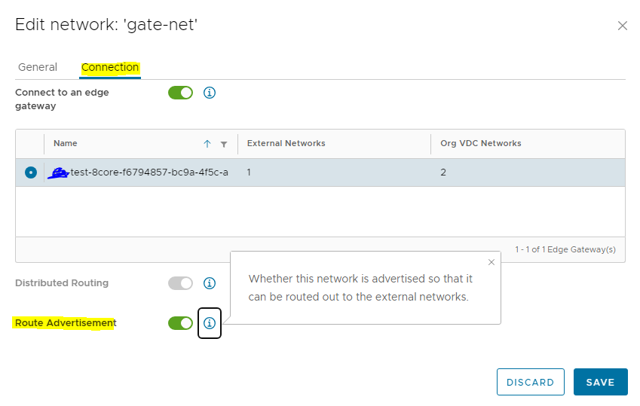The width and height of the screenshot is (640, 406).
Task: Open the Connection tab
Action: coord(110,67)
